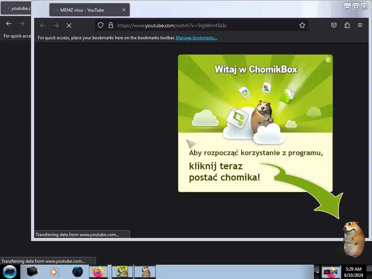Open the Windows Start button
This screenshot has height=279, width=372.
tap(9, 272)
